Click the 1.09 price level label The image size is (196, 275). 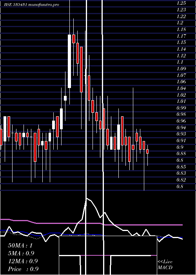181,69
